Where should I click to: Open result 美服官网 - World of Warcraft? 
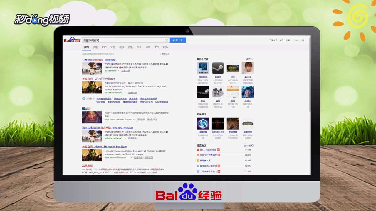(x=98, y=79)
